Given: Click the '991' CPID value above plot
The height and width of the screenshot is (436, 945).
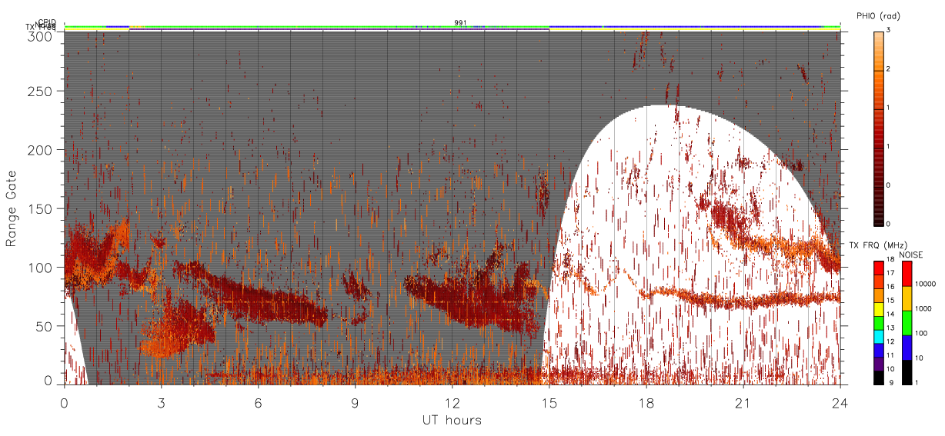Looking at the screenshot, I should coord(460,23).
